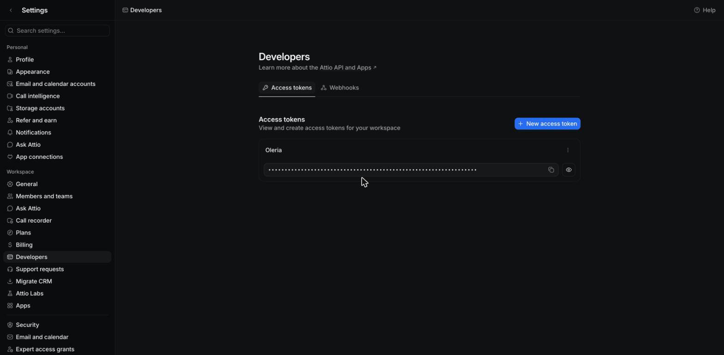Select Call recorder settings
Screen dimensions: 724x355
[57, 221]
